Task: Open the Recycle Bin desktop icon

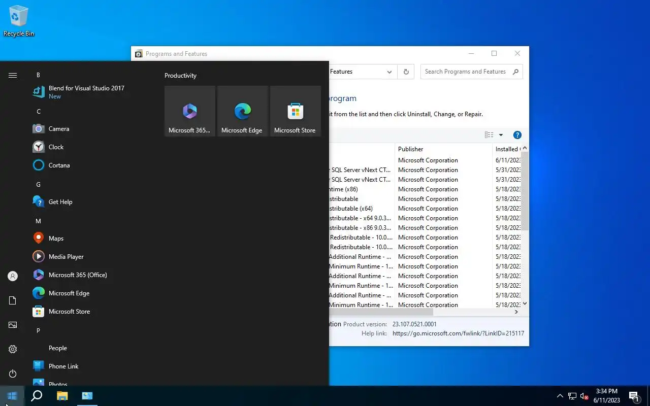Action: point(19,21)
